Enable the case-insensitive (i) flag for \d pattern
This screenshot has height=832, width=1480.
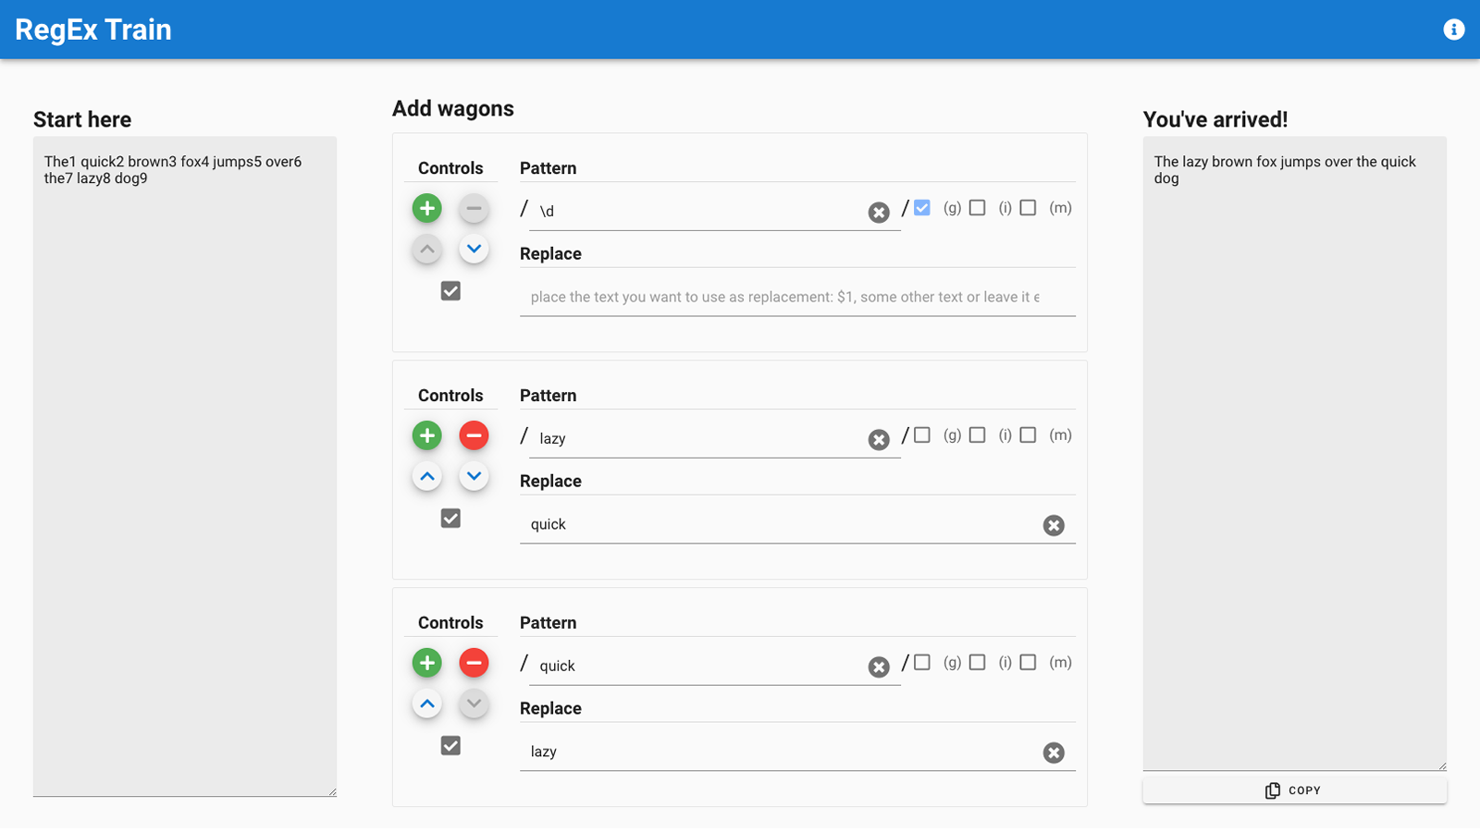click(977, 208)
